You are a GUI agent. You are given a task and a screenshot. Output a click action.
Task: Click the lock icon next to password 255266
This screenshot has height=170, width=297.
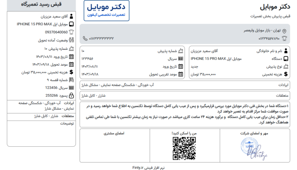point(72,95)
